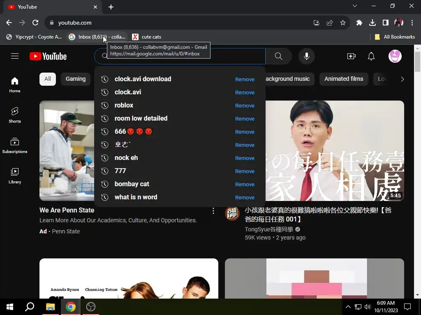Click the search magnifier button
Screen dimensions: 421x315
(279, 56)
